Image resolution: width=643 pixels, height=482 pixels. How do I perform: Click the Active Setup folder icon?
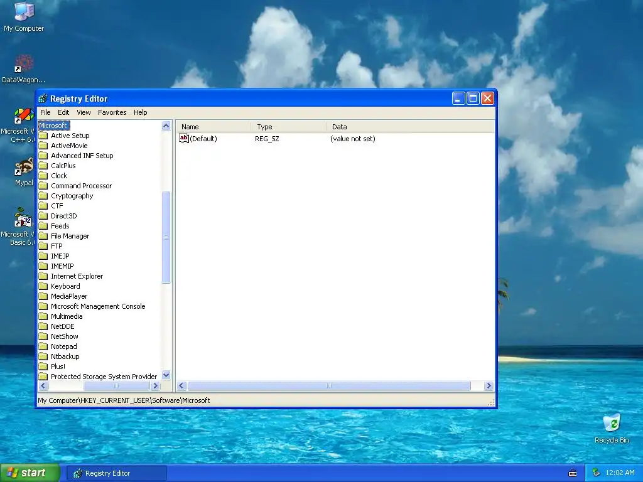click(43, 136)
